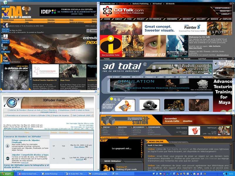Click Festival Mundos Digitales 04 headline
This screenshot has height=176, width=235.
[x=45, y=80]
